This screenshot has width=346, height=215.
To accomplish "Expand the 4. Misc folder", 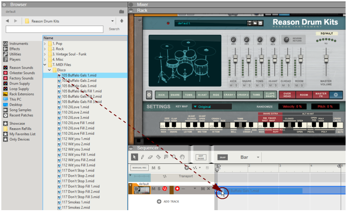I will 45,59.
